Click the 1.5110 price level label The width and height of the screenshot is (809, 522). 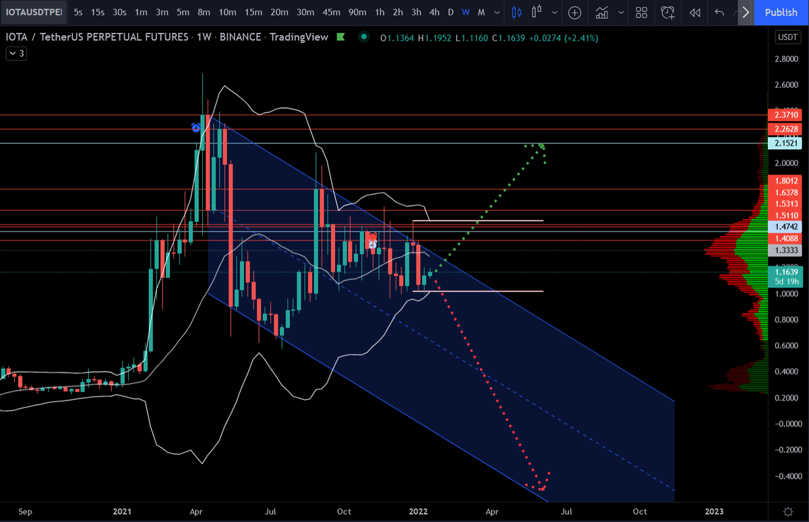785,215
